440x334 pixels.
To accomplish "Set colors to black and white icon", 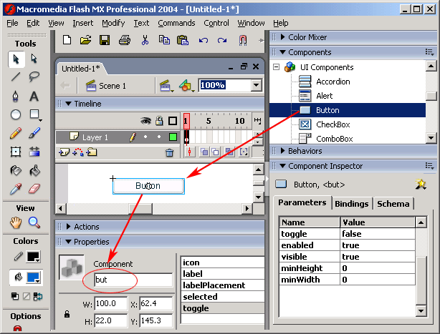I will [15, 296].
